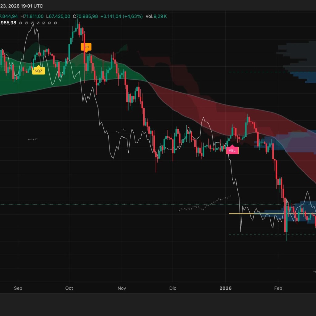Click the close value C70.985,98
Image resolution: width=316 pixels, height=316 pixels.
click(85, 16)
